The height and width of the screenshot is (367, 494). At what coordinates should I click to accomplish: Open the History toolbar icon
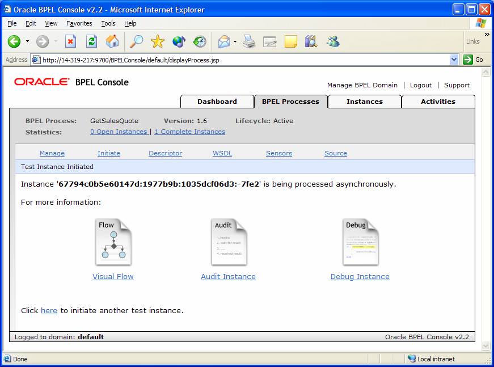click(200, 41)
